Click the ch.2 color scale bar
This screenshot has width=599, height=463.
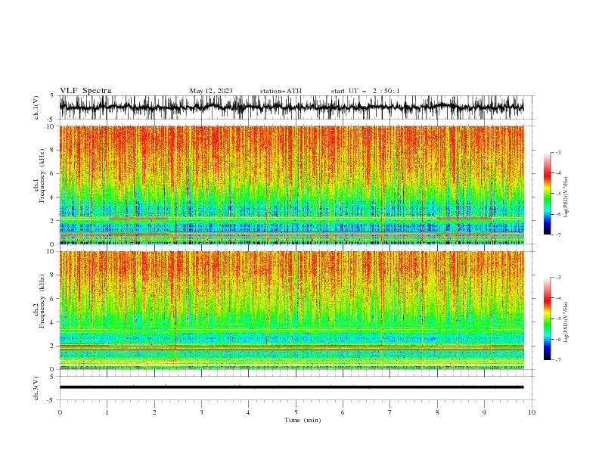(x=548, y=319)
